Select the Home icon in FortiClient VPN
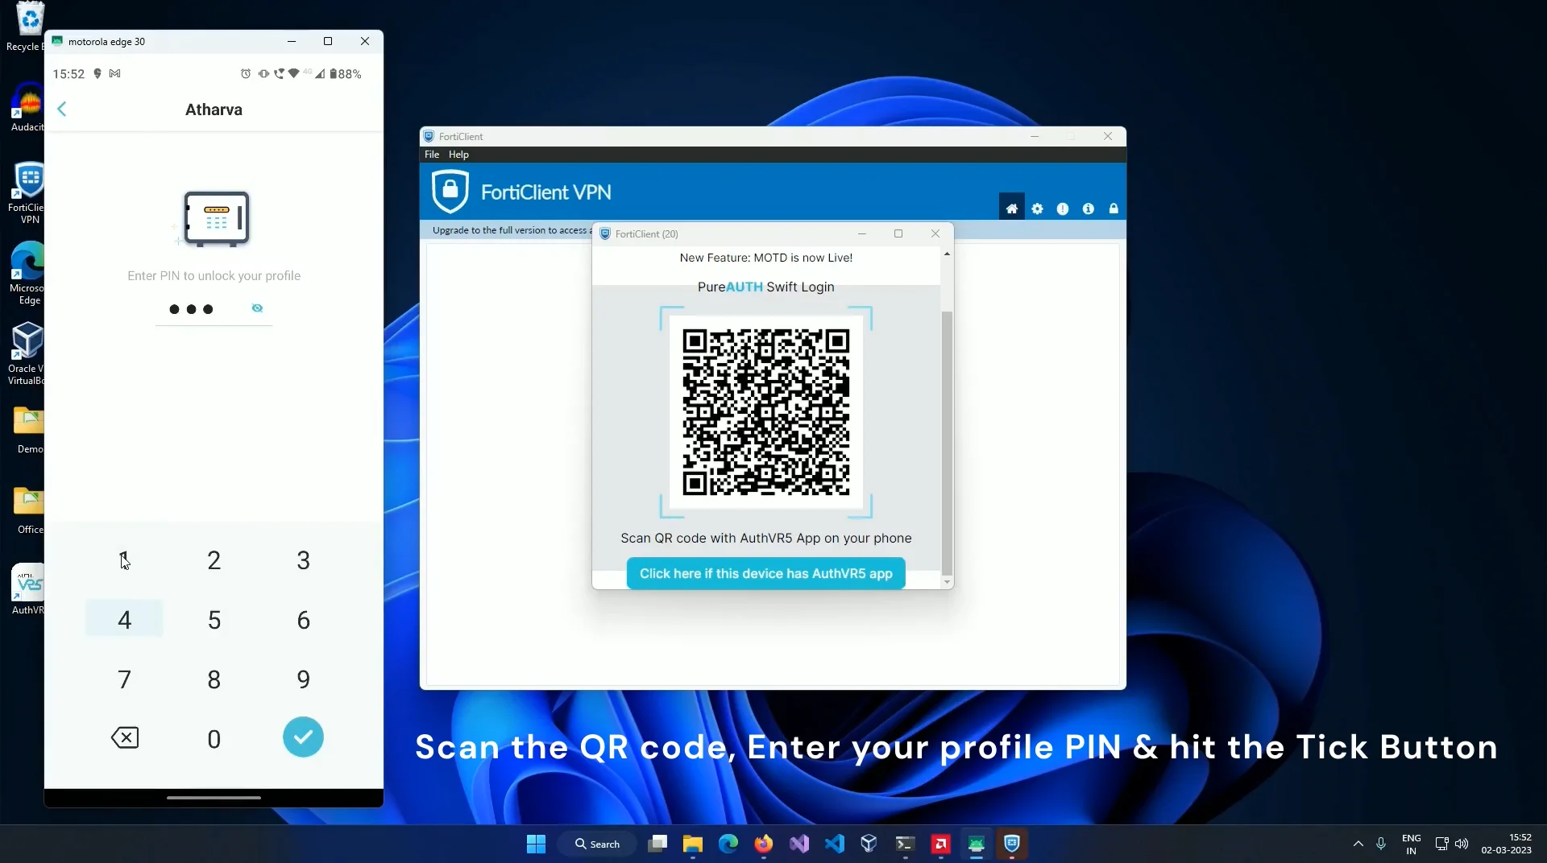1547x863 pixels. pos(1011,208)
